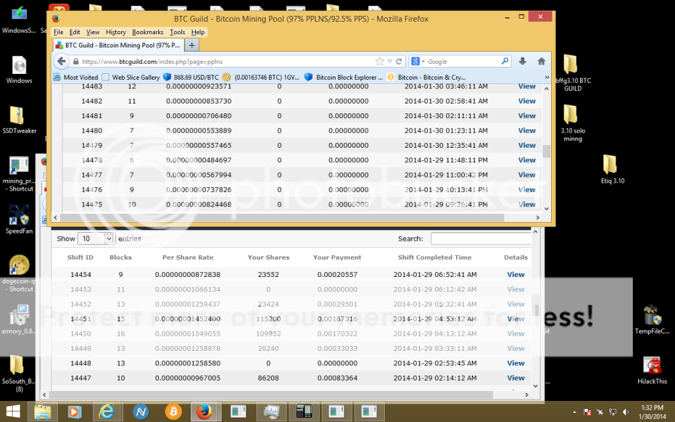Viewport: 675px width, 422px height.
Task: Select the HiJackThis desktop icon
Action: point(652,371)
